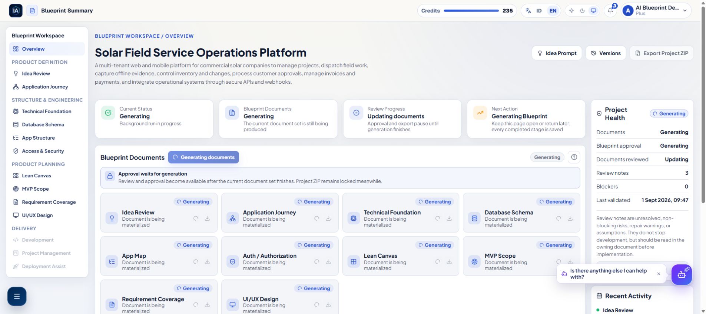Open the Database Schema document card
The image size is (706, 314).
pyautogui.click(x=521, y=213)
